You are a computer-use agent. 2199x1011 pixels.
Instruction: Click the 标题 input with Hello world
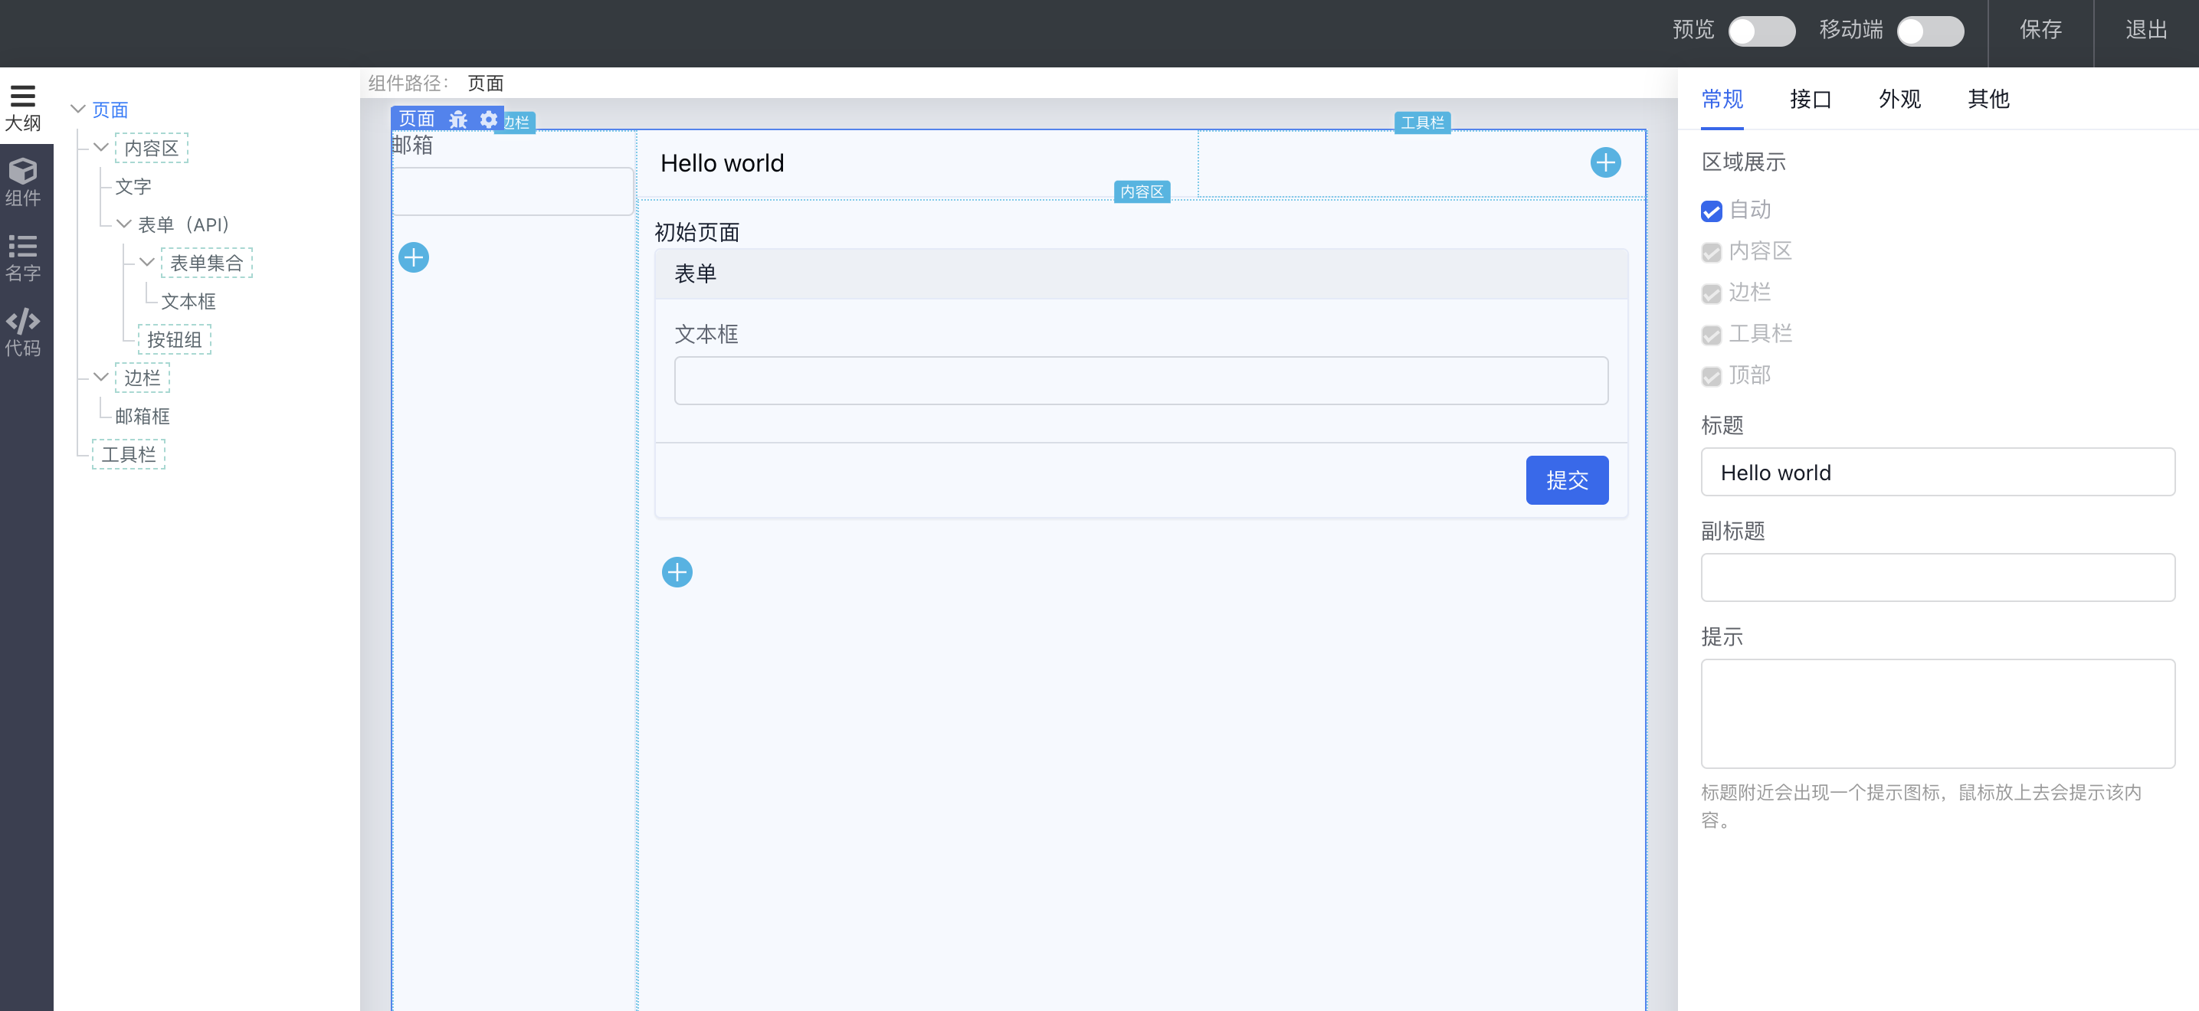[x=1937, y=472]
